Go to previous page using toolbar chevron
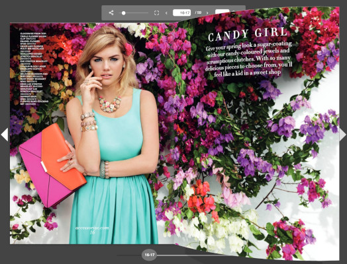 [166, 13]
